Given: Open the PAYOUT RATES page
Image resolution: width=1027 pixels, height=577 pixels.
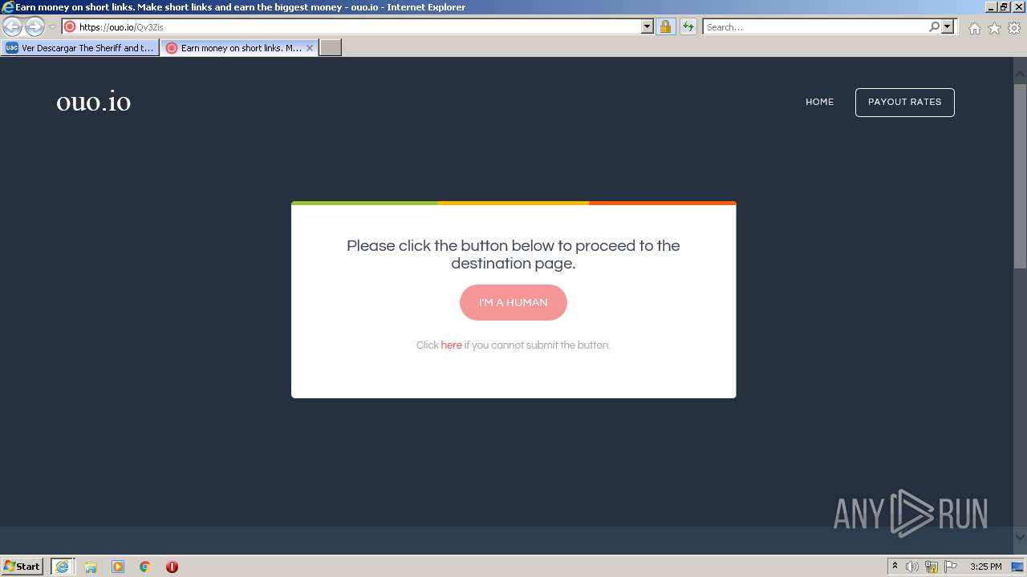Looking at the screenshot, I should point(904,102).
